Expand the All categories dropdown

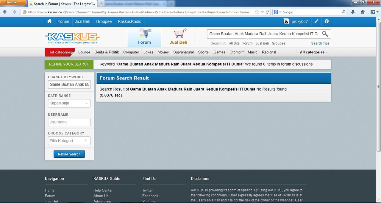[314, 52]
